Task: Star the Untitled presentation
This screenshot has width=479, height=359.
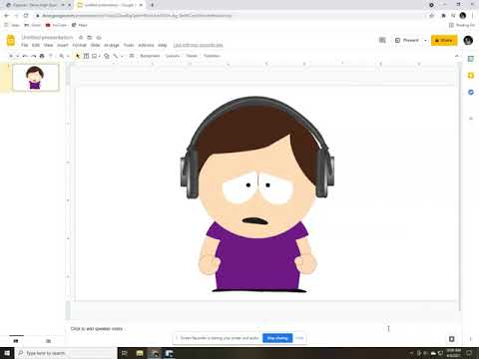Action: click(81, 37)
